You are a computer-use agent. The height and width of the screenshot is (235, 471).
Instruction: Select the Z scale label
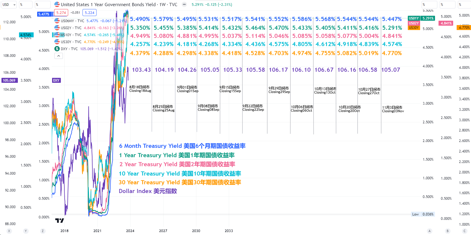coord(43,231)
